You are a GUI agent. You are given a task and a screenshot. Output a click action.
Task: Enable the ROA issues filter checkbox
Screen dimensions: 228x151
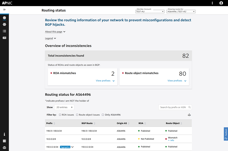pos(60,115)
